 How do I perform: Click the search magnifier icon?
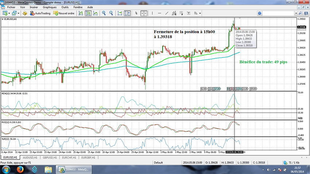click(x=300, y=13)
